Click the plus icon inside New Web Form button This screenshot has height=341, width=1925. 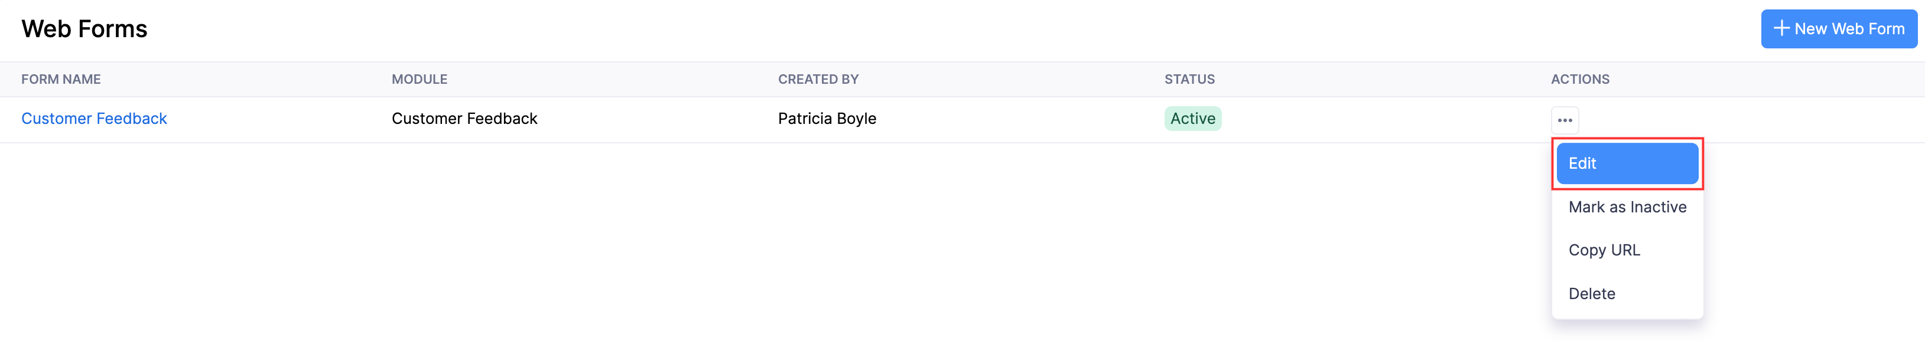[1782, 28]
